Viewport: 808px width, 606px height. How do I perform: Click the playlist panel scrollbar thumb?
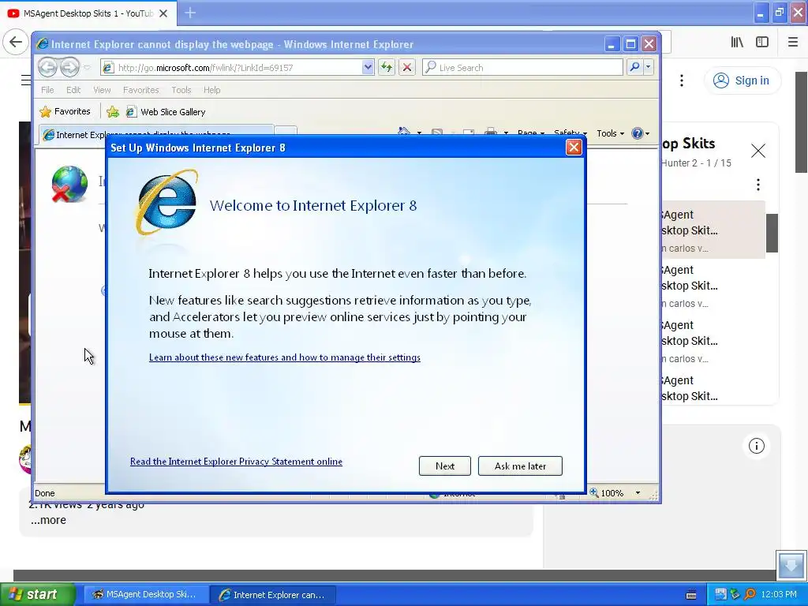pyautogui.click(x=772, y=233)
